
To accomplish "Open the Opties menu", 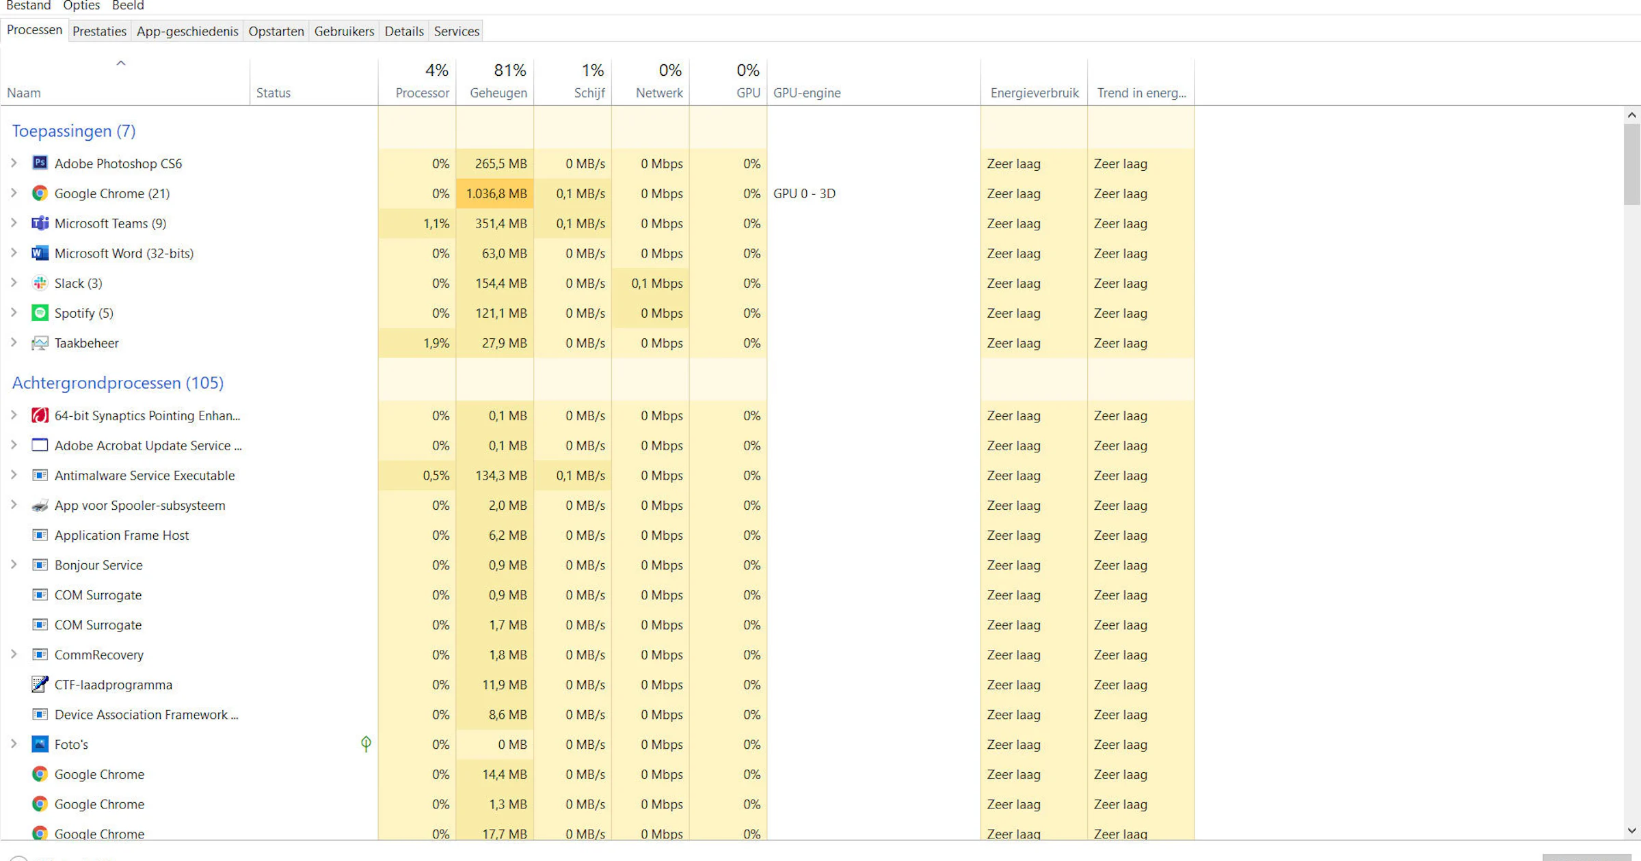I will point(81,5).
